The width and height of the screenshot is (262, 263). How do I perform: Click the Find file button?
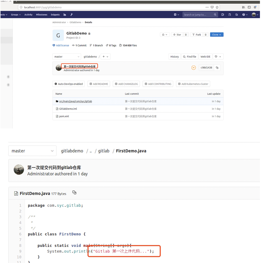[x=189, y=57]
